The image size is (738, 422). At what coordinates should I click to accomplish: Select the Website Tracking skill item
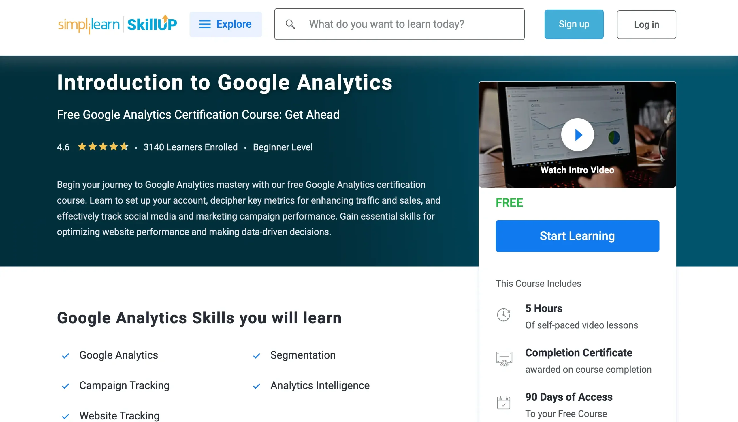[119, 416]
